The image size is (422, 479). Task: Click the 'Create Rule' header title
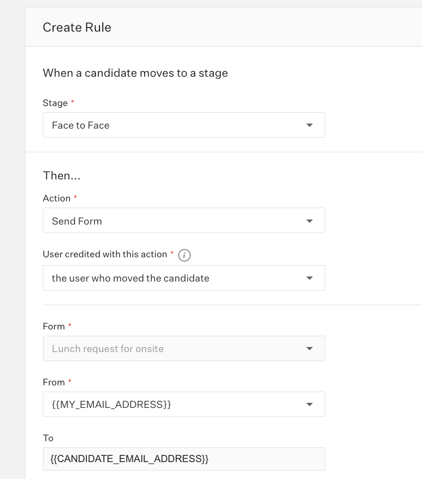[x=77, y=27]
